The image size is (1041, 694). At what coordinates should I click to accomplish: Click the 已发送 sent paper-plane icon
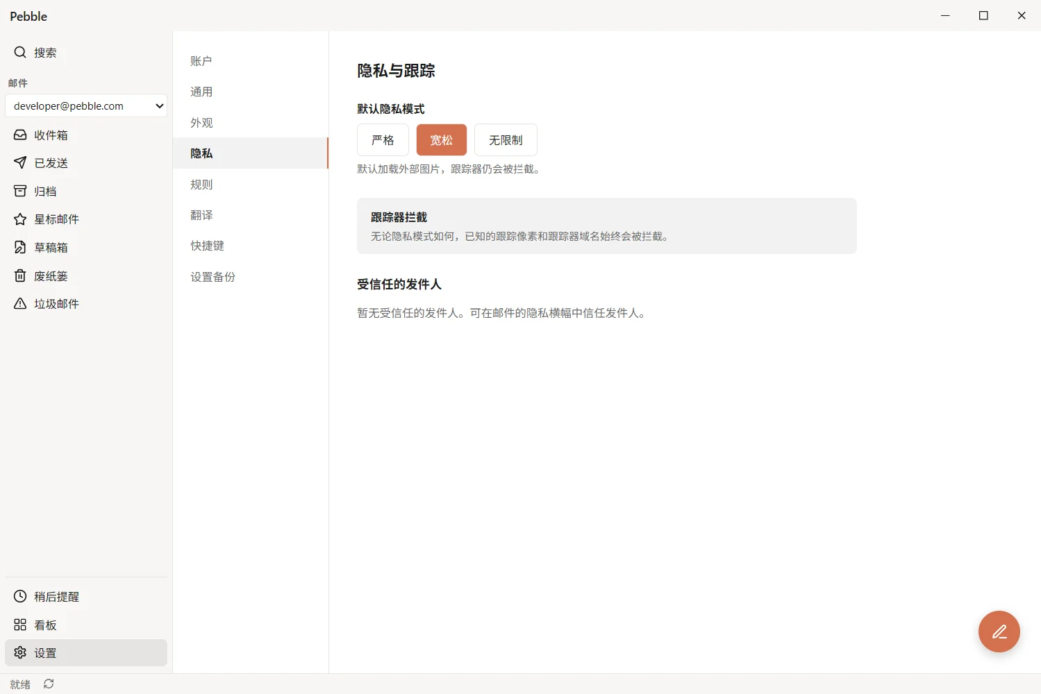(x=20, y=162)
